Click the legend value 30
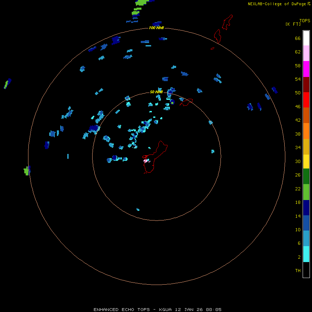This screenshot has height=312, width=312. click(298, 161)
